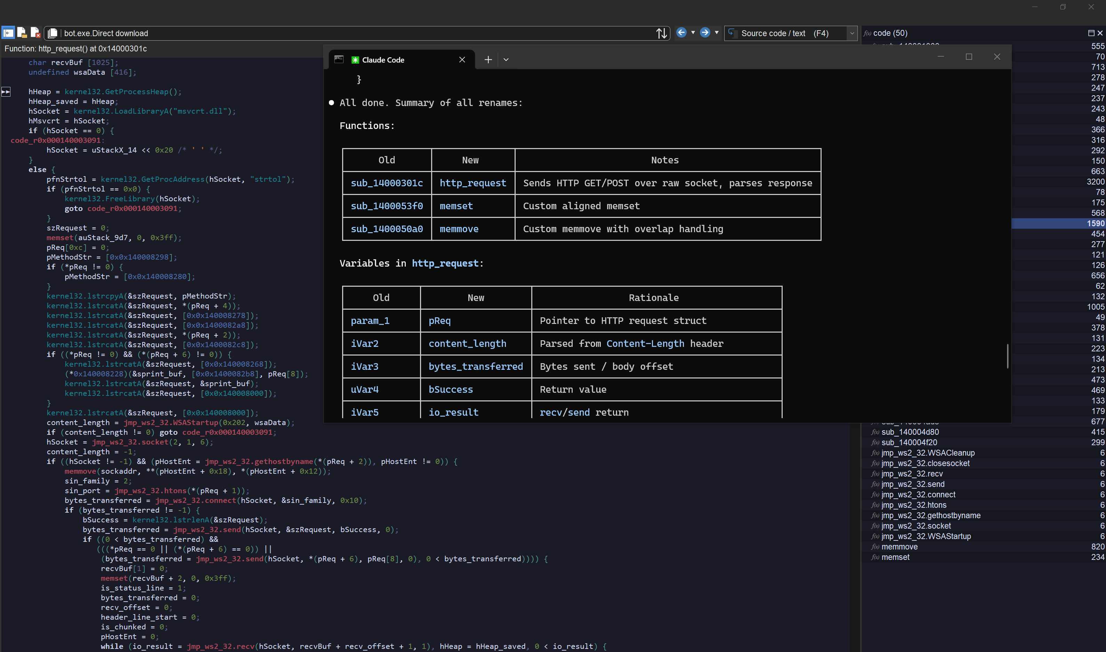This screenshot has height=652, width=1106.
Task: Toggle the sidebar panel icon
Action: (x=7, y=33)
